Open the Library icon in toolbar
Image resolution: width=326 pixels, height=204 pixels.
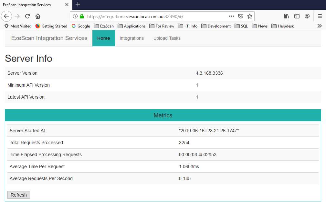coord(287,16)
